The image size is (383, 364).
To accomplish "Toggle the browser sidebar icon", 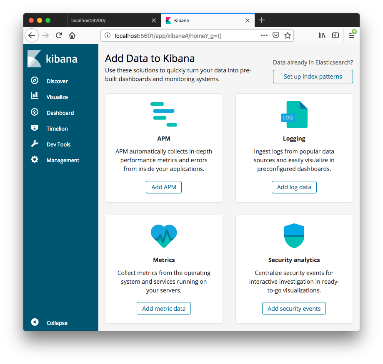I will [335, 36].
